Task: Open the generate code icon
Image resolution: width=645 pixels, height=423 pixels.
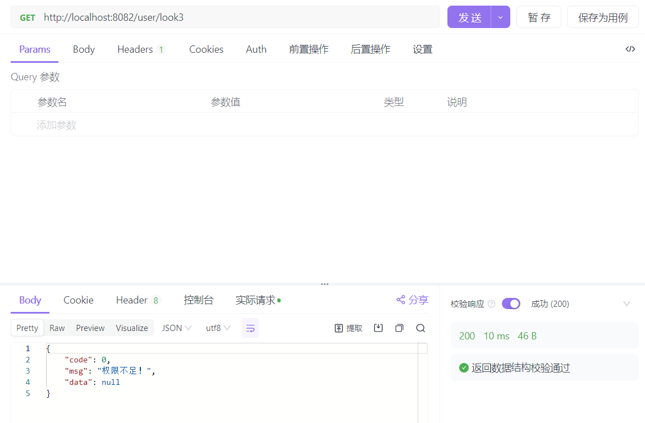Action: click(630, 49)
